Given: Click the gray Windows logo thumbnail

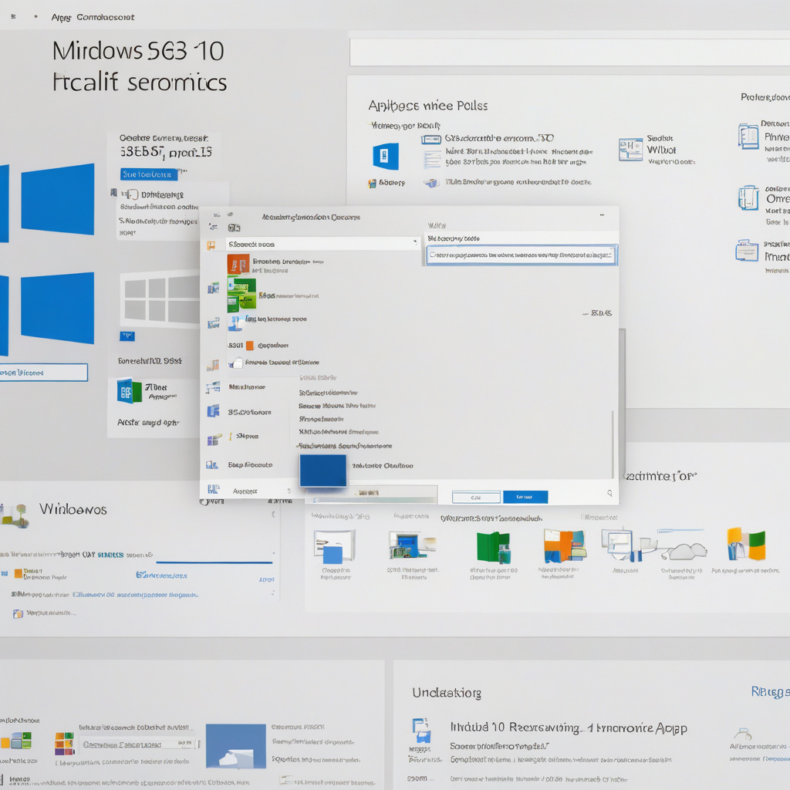Looking at the screenshot, I should (x=160, y=299).
